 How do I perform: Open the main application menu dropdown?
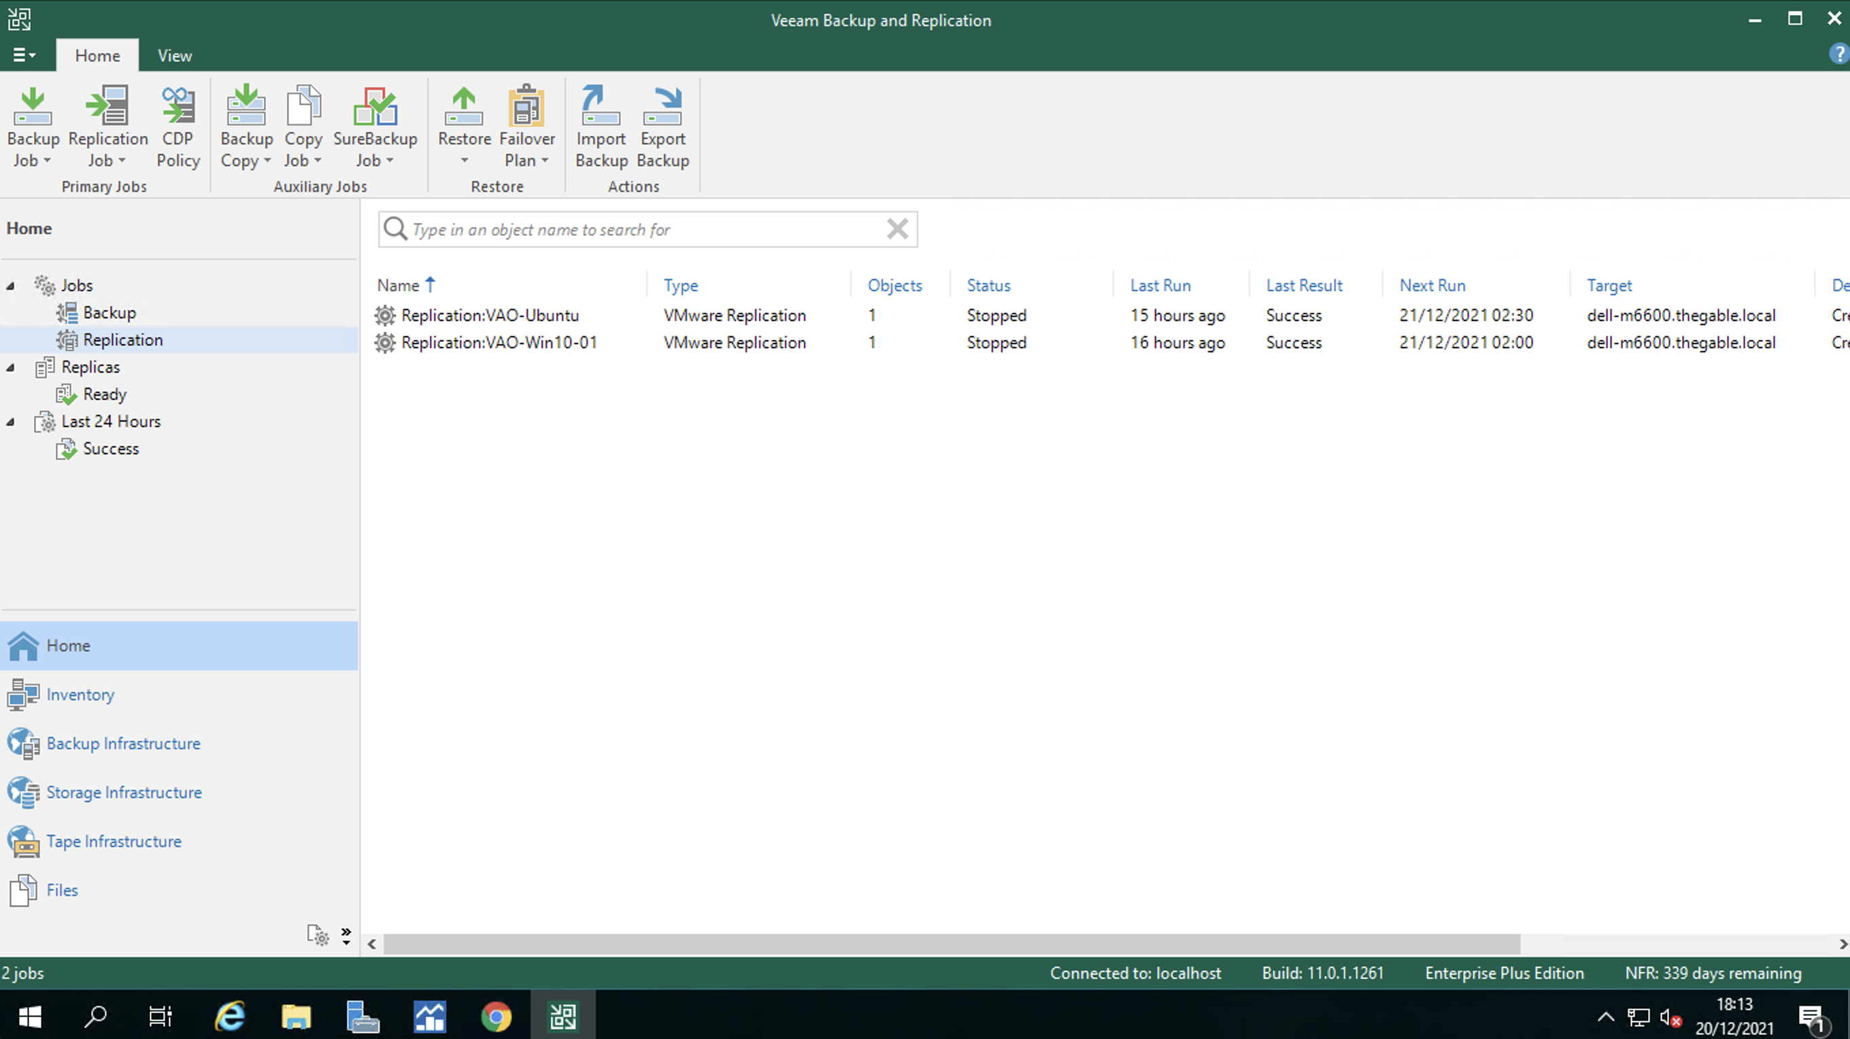pyautogui.click(x=24, y=54)
